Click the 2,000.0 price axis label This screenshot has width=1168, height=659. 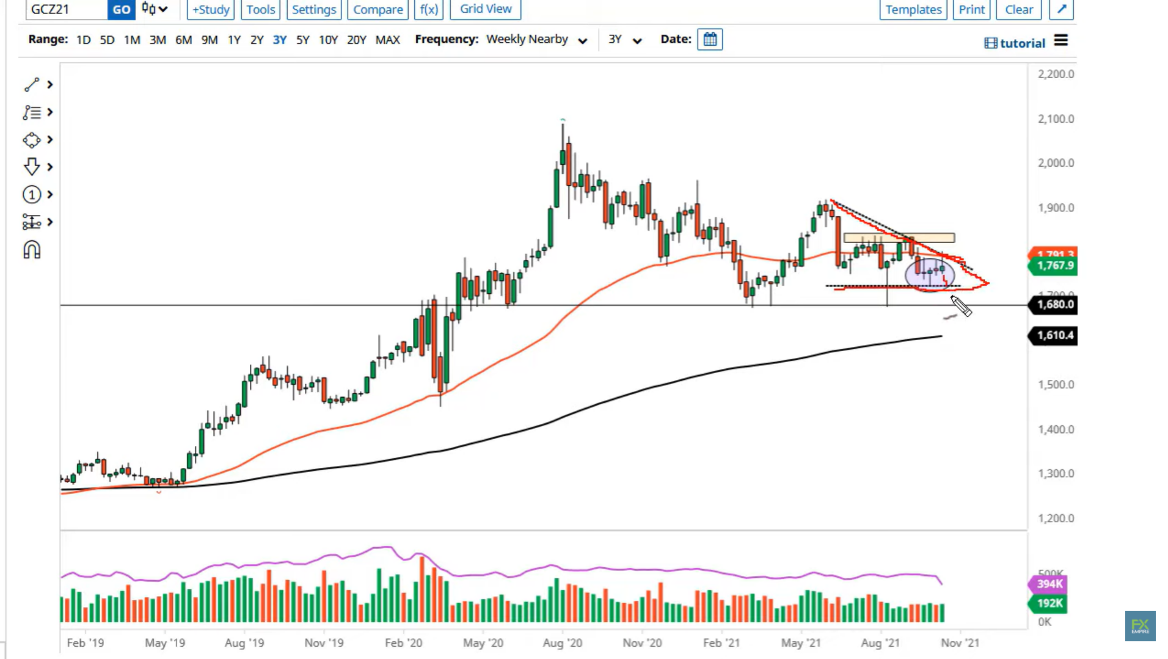(1056, 163)
